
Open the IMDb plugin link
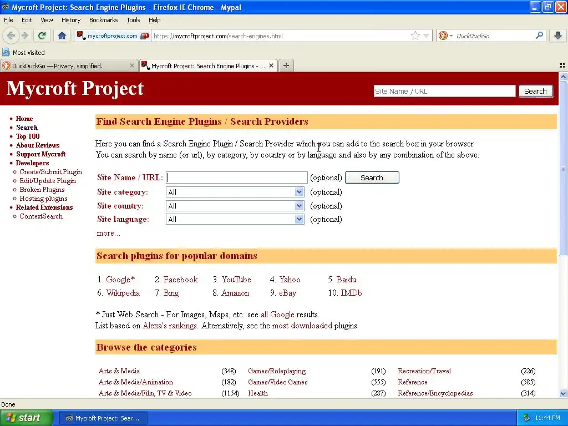(351, 293)
